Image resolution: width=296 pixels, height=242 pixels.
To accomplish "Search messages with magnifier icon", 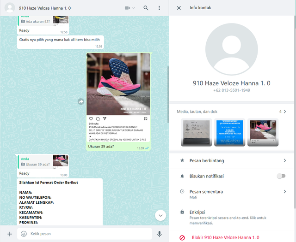I will pos(146,8).
